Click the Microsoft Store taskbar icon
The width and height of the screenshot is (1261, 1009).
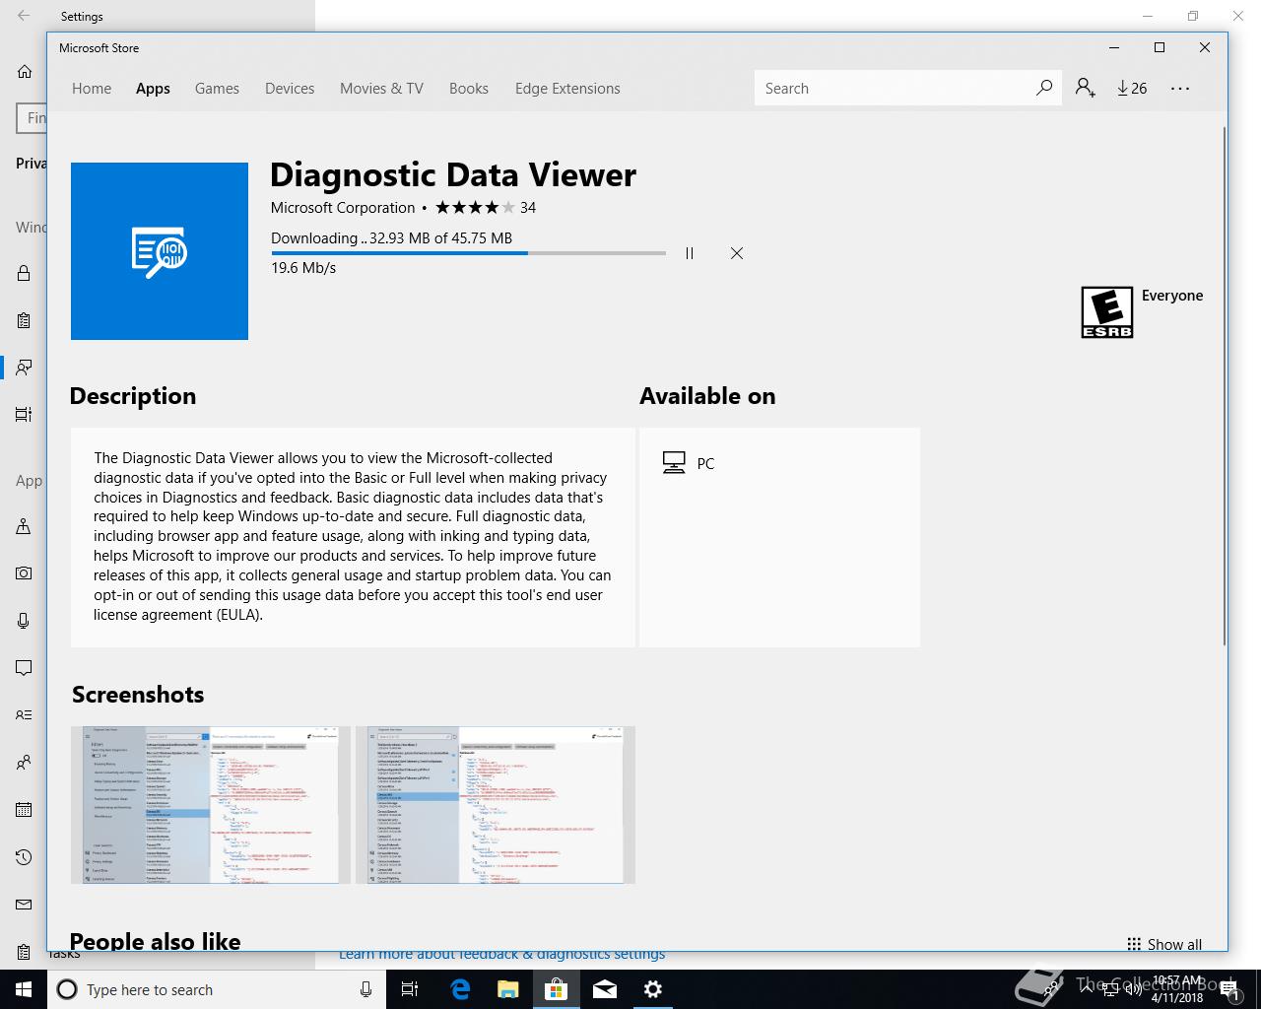pos(556,989)
